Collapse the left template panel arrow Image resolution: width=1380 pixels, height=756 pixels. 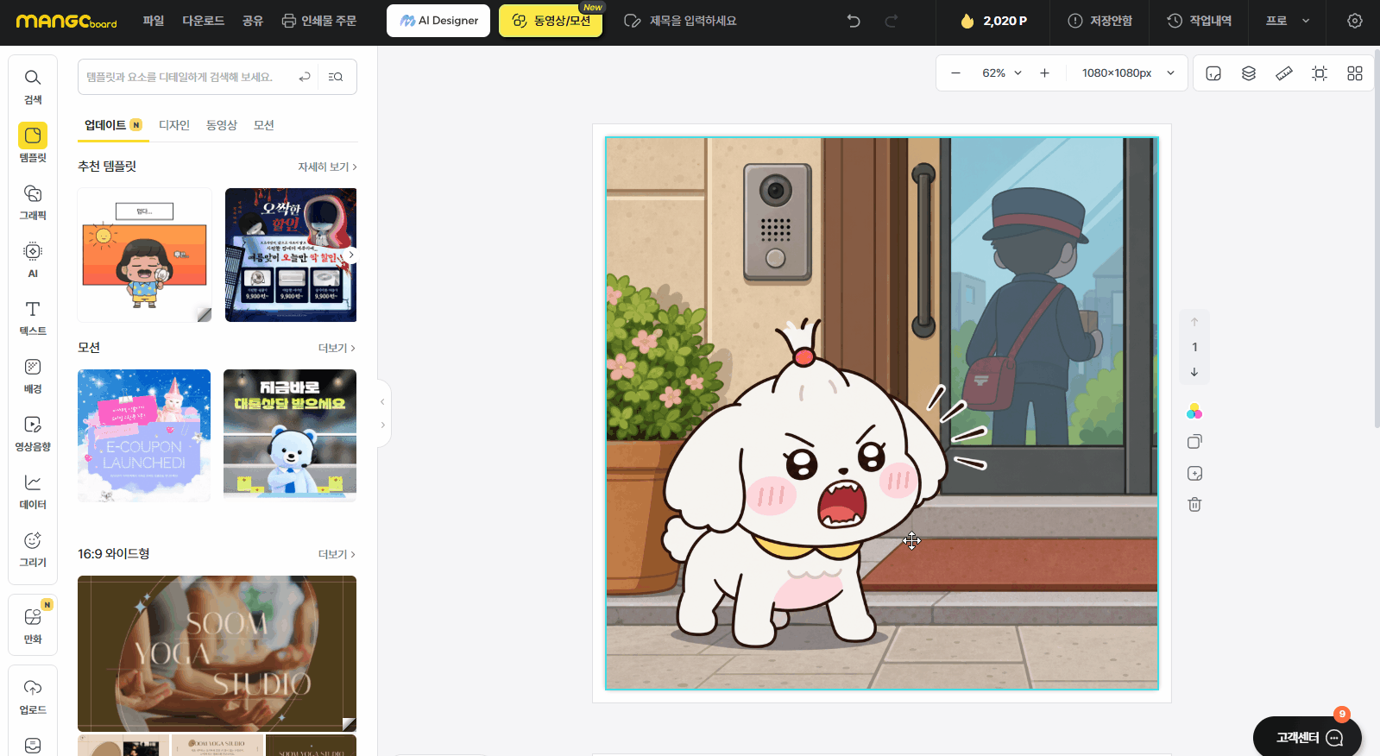(x=382, y=402)
